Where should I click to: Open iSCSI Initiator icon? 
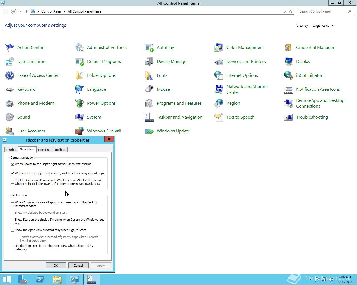click(x=289, y=75)
